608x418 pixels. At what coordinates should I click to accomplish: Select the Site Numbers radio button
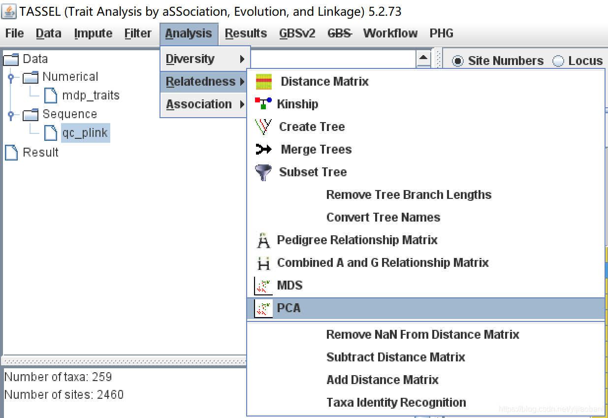pyautogui.click(x=458, y=61)
